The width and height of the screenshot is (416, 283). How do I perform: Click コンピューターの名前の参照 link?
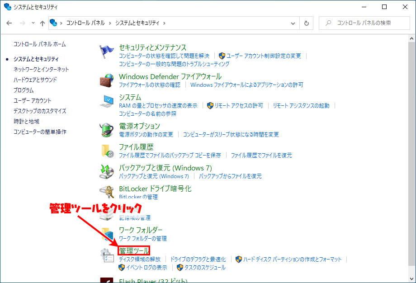pos(147,113)
